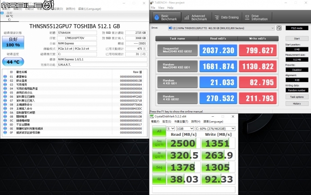Image resolution: width=311 pixels, height=195 pixels.
Task: Run the plain Seq test in CrystalDiskMark
Action: click(x=159, y=167)
